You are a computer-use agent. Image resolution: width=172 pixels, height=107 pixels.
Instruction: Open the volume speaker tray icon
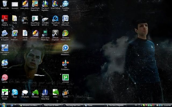point(162,105)
